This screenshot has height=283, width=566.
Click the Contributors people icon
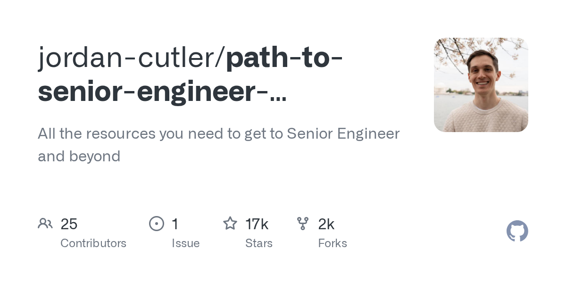click(45, 224)
